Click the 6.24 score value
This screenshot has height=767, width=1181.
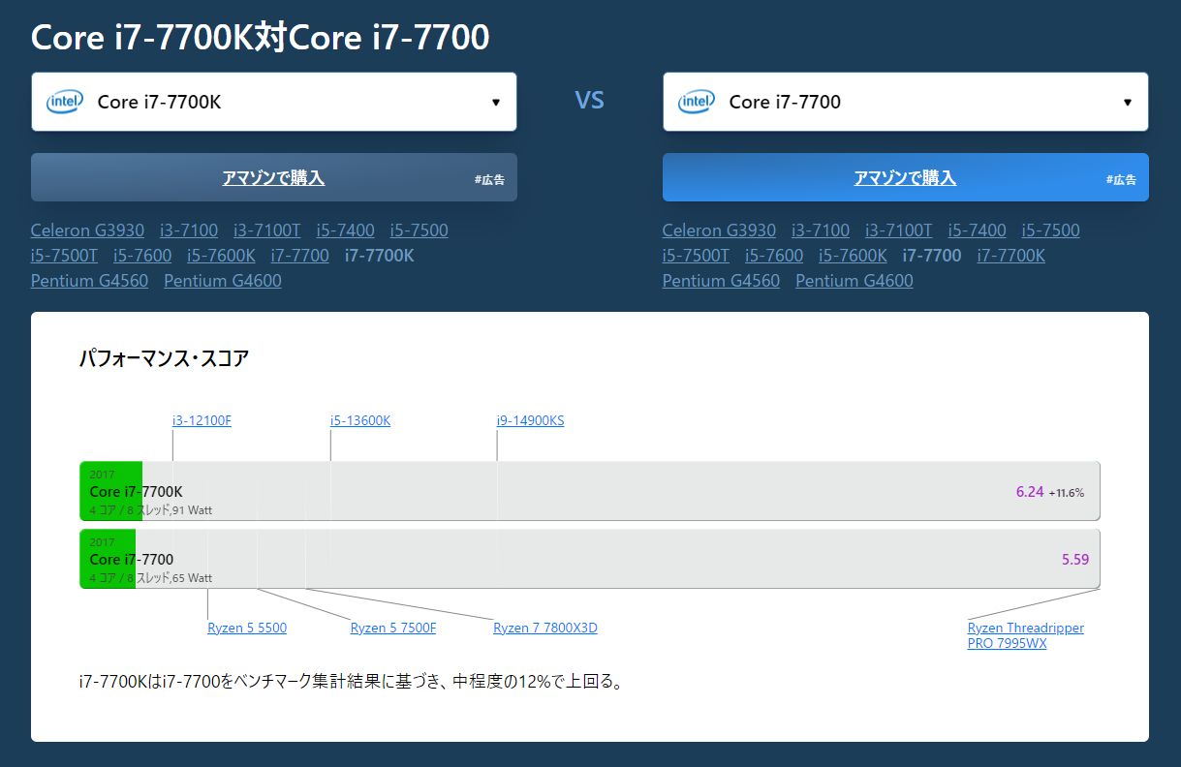pyautogui.click(x=1030, y=492)
